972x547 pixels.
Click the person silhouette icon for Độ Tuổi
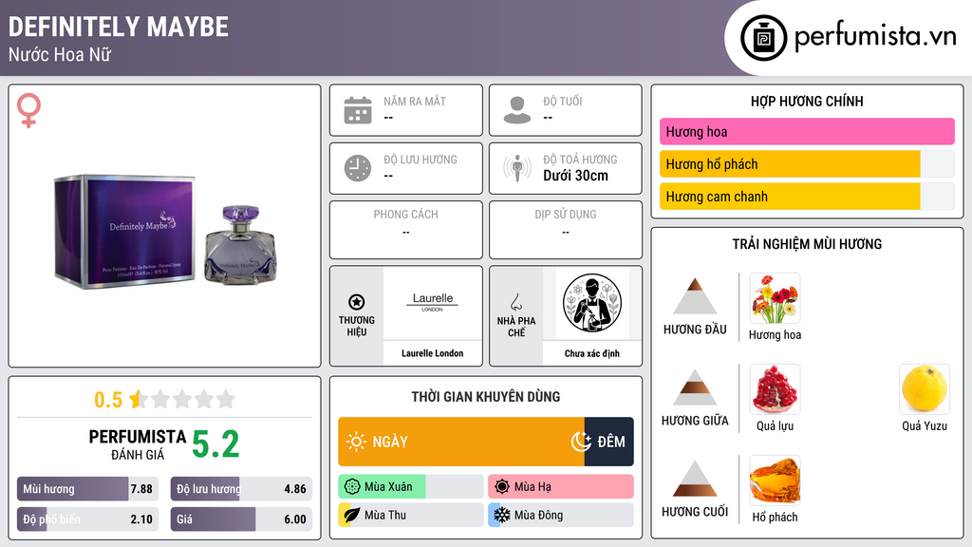point(517,110)
